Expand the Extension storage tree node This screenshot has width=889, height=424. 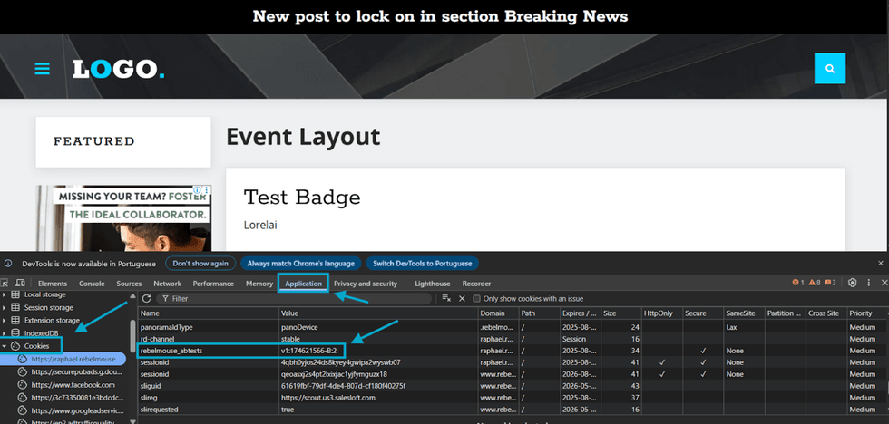[x=5, y=321]
